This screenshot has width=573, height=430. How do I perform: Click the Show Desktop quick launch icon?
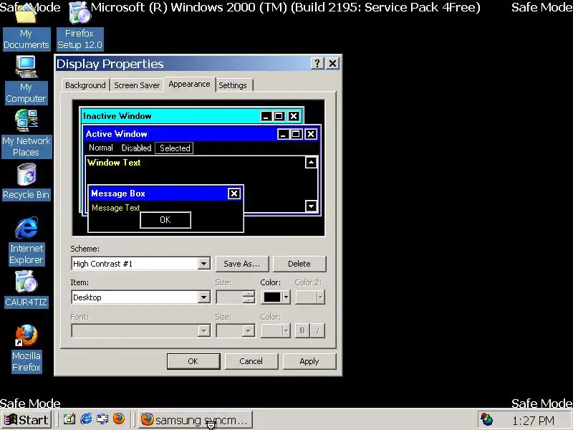pyautogui.click(x=69, y=419)
